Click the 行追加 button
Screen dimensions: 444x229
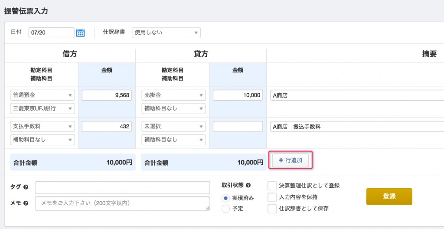click(291, 160)
